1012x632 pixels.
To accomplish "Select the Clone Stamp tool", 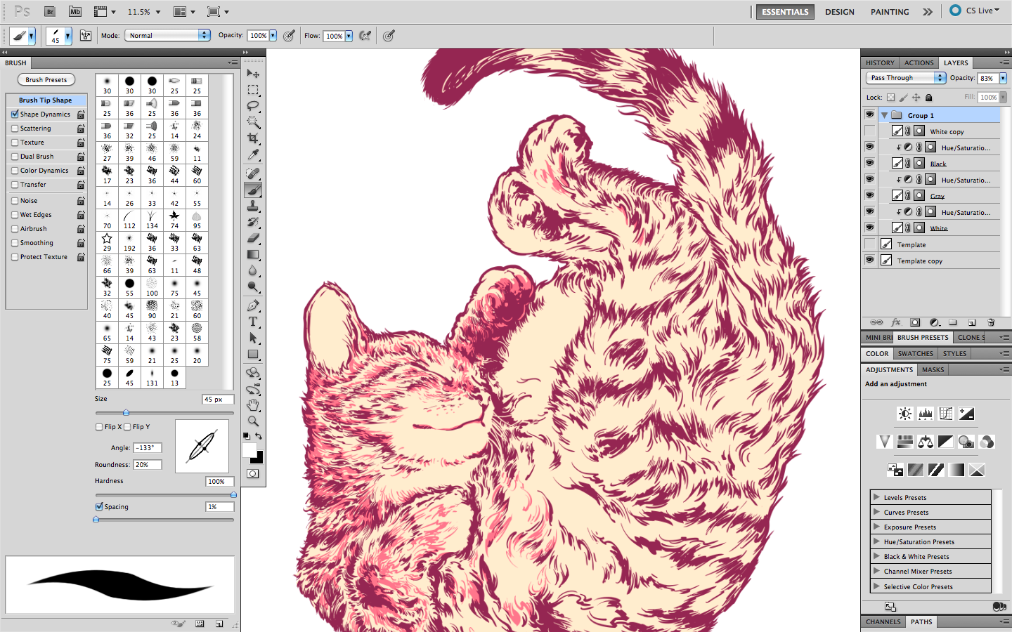I will (253, 206).
